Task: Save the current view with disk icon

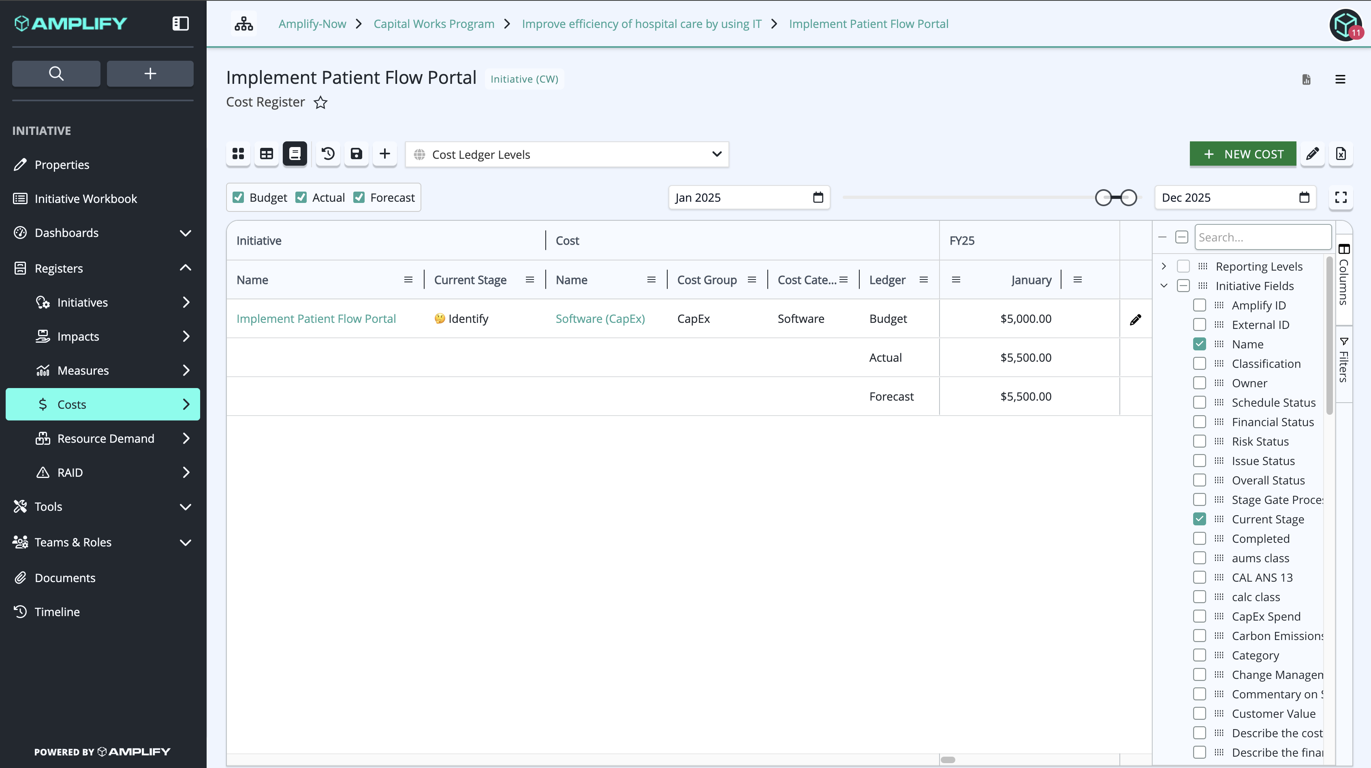Action: click(356, 154)
